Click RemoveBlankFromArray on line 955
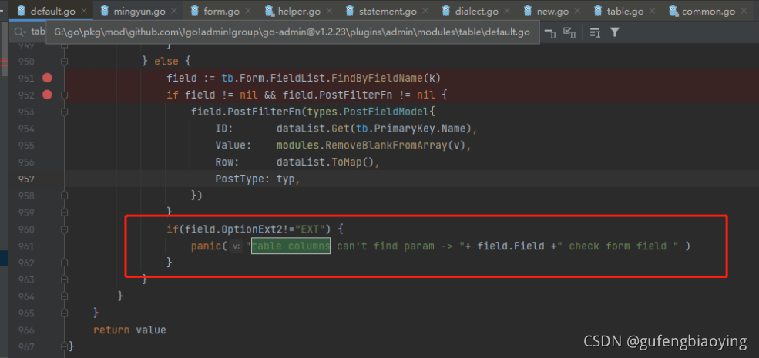This screenshot has width=759, height=358. 386,146
